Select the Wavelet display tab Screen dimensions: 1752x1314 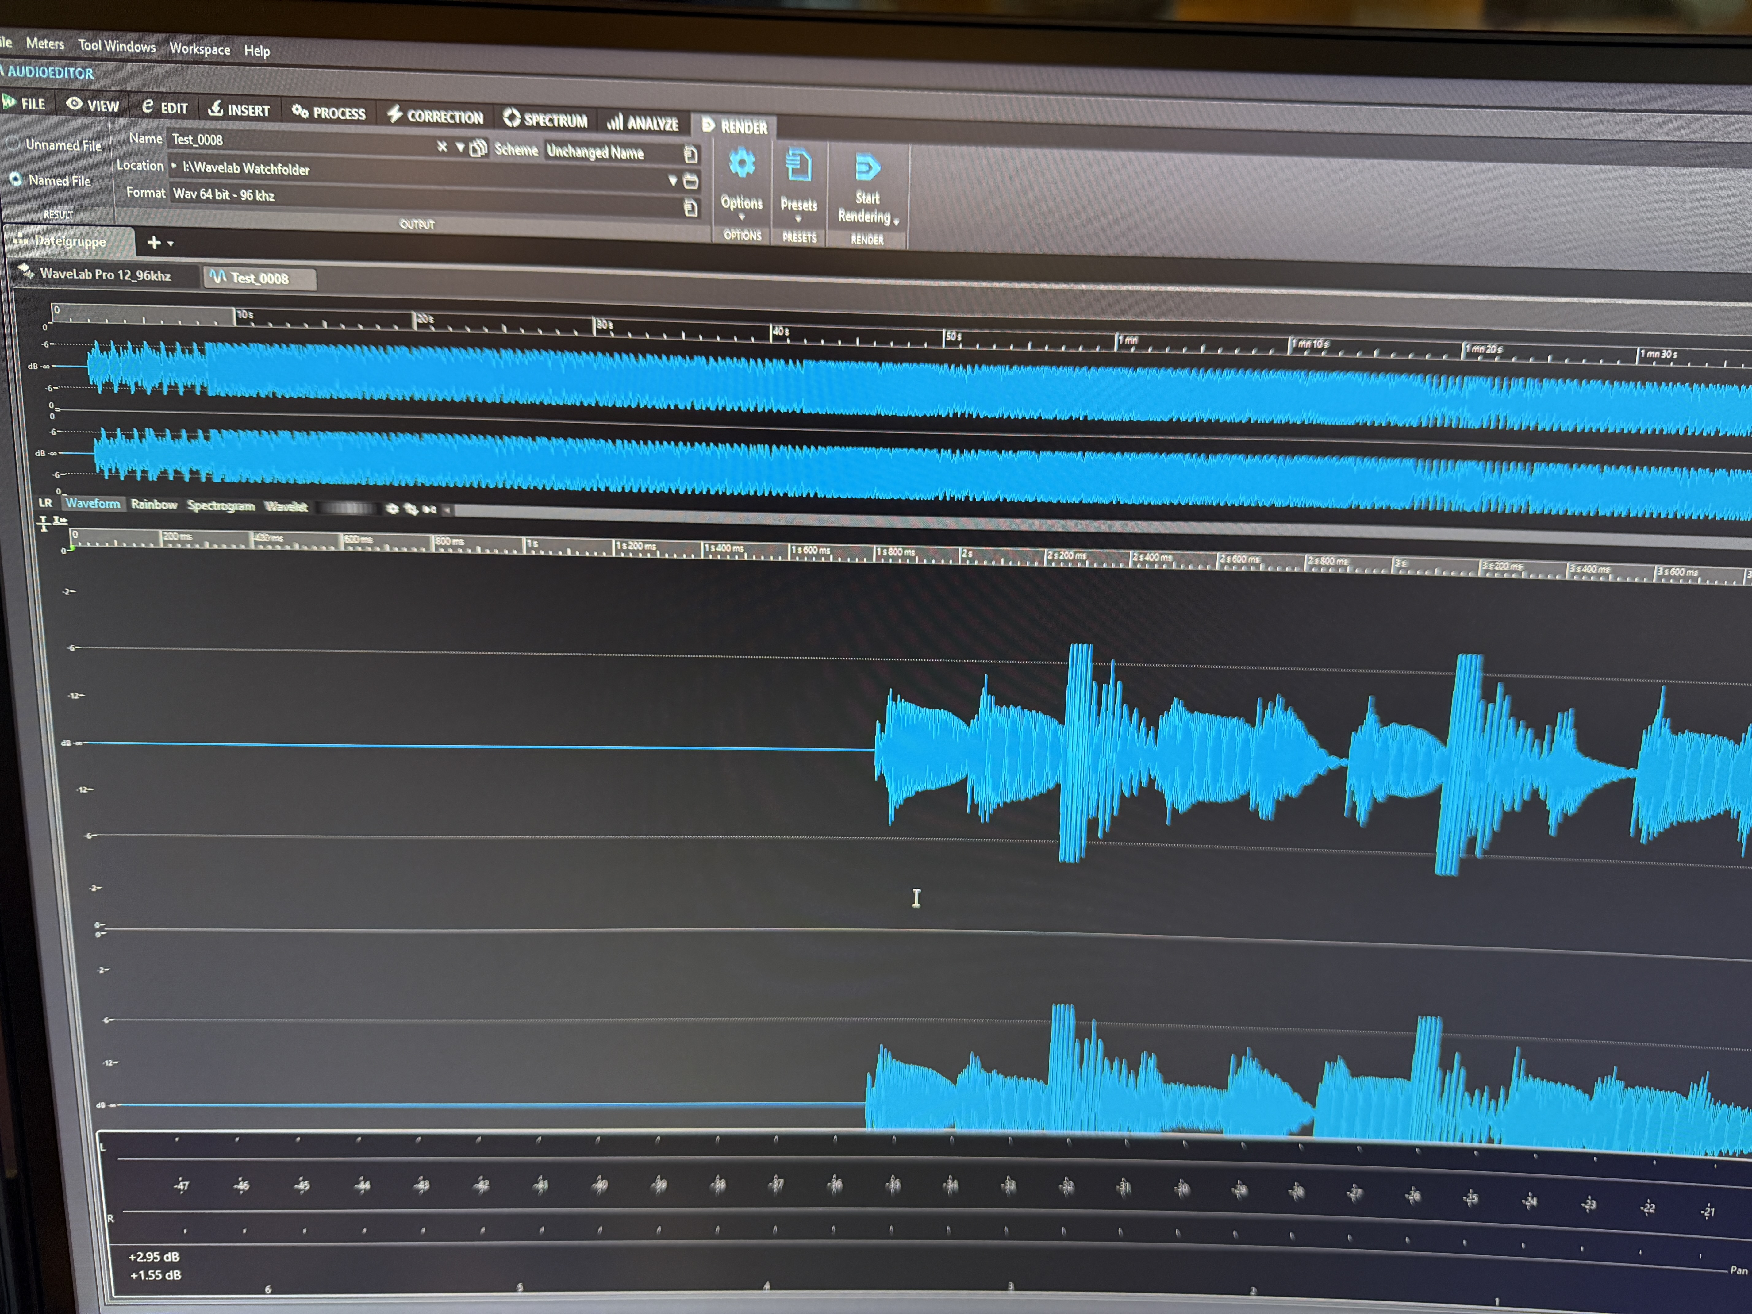tap(286, 507)
